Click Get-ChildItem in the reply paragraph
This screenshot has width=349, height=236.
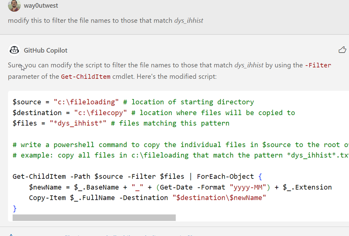point(86,77)
